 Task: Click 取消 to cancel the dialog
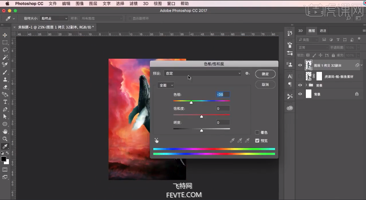[265, 84]
